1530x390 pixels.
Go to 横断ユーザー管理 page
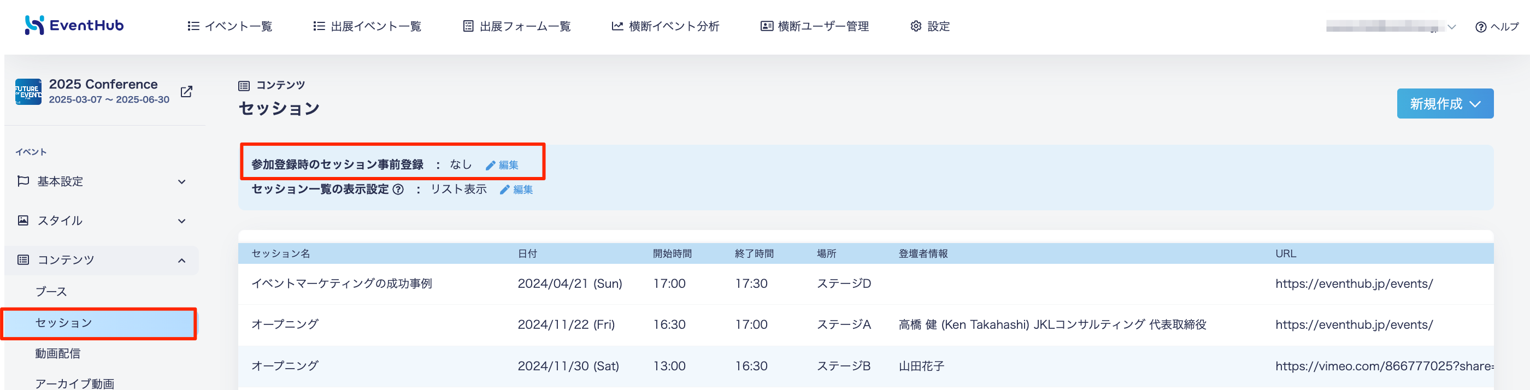[x=814, y=26]
